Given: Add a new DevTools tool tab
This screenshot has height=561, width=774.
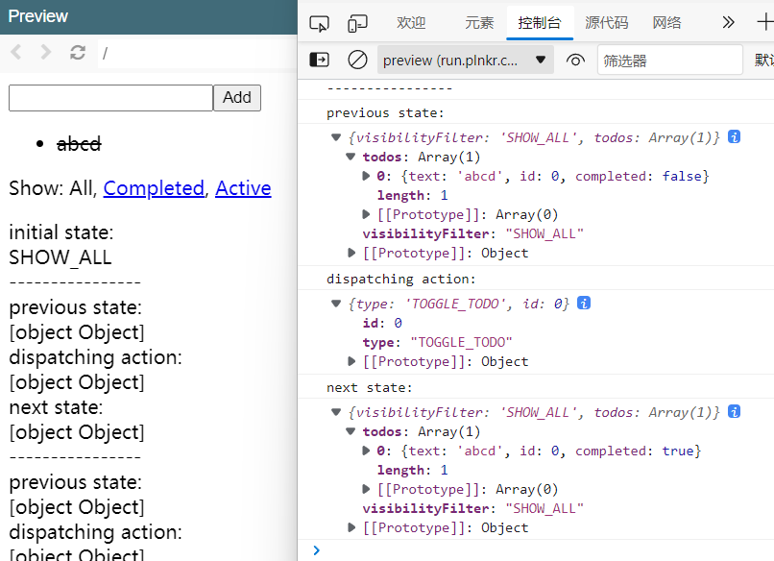Looking at the screenshot, I should (x=764, y=23).
